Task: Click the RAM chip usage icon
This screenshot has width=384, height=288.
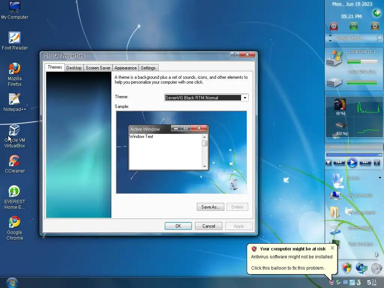Action: click(x=340, y=126)
